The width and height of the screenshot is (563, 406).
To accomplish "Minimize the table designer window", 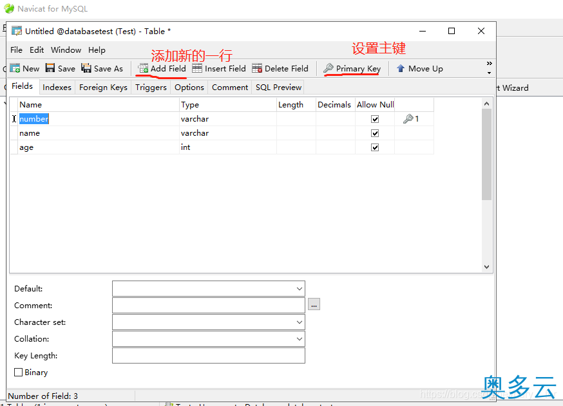I will pos(423,31).
